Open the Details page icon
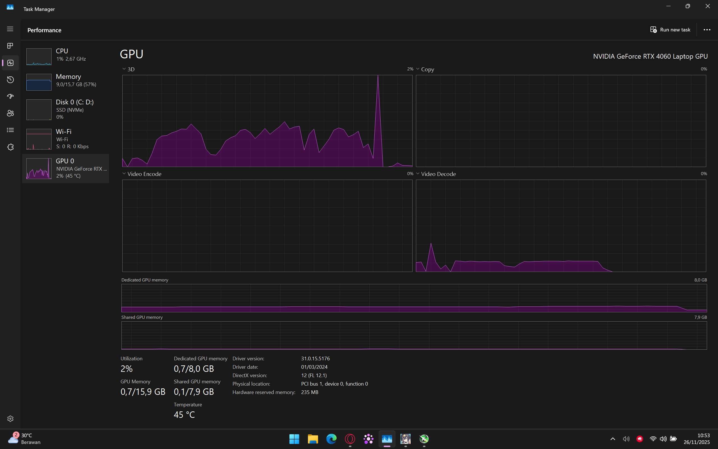 [10, 130]
